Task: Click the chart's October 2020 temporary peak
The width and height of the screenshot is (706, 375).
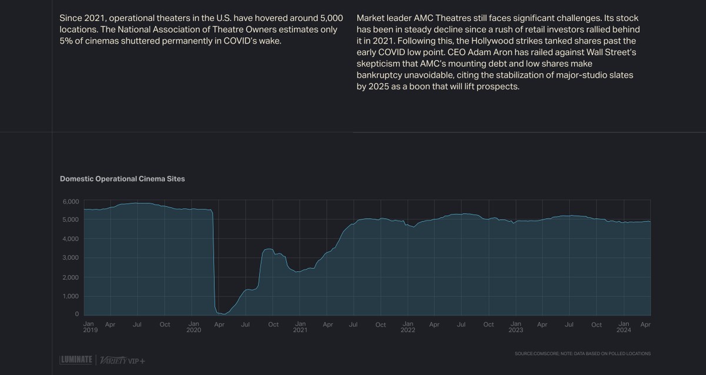Action: click(x=268, y=249)
